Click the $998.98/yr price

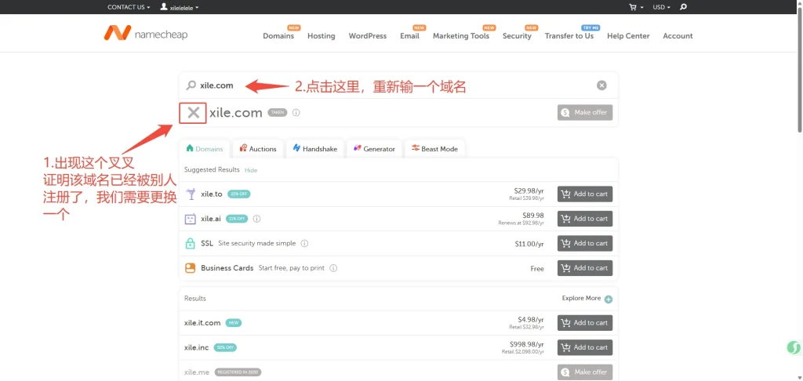pos(527,344)
